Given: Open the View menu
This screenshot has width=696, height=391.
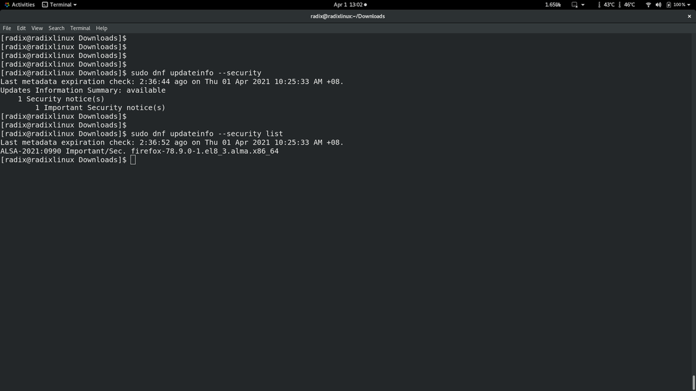Looking at the screenshot, I should point(37,28).
